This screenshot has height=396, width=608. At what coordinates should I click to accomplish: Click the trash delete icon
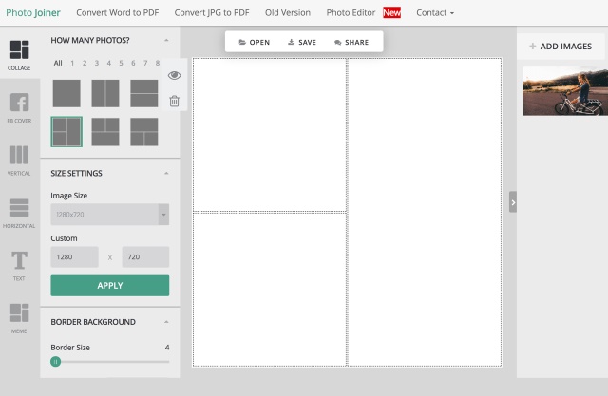174,101
